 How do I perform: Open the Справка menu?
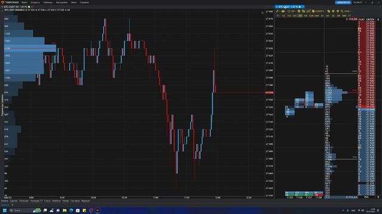(84, 2)
